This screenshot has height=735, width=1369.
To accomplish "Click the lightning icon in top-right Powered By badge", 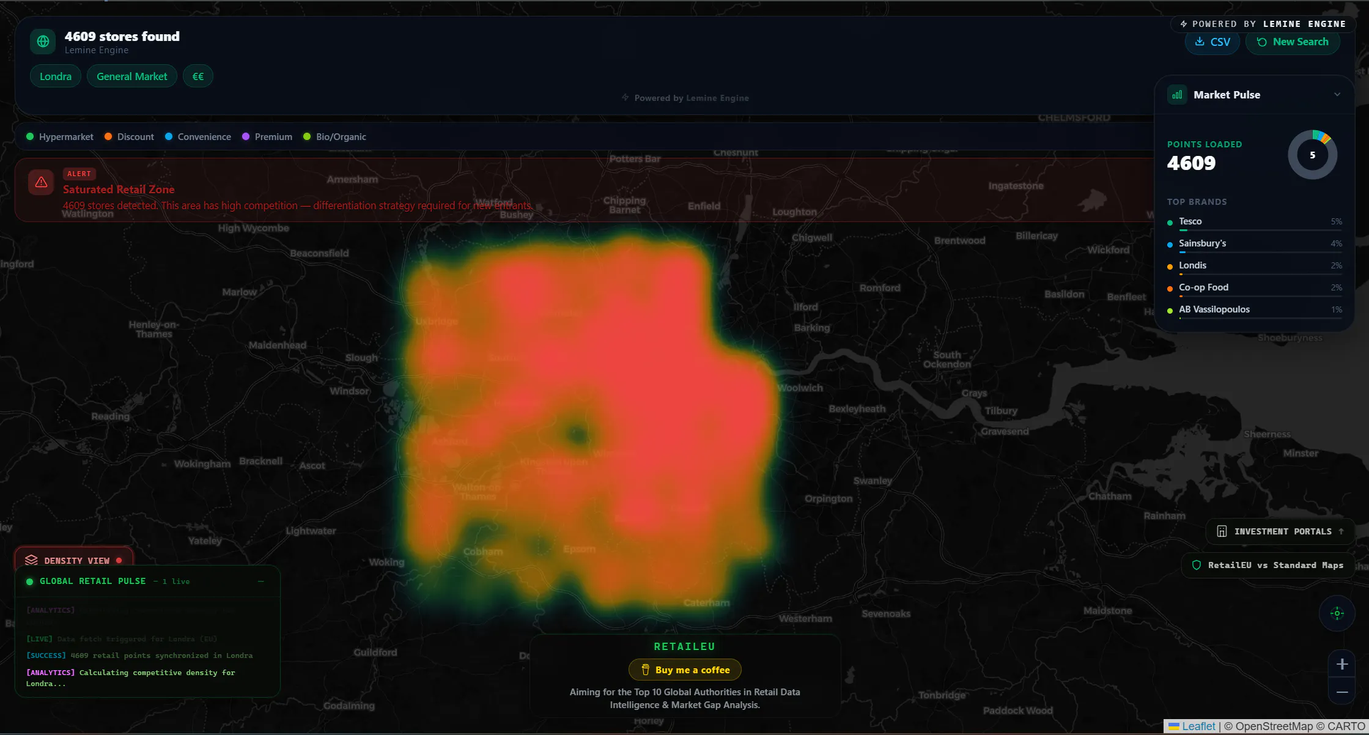I will coord(1184,24).
